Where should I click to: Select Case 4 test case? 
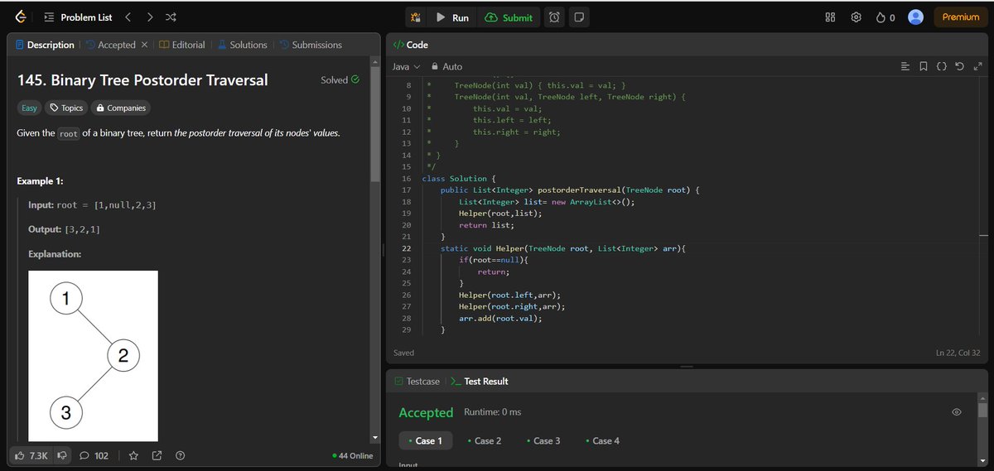pos(602,440)
